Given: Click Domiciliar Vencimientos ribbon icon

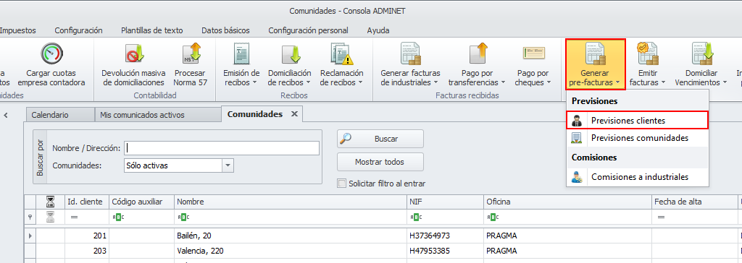Looking at the screenshot, I should [x=703, y=53].
